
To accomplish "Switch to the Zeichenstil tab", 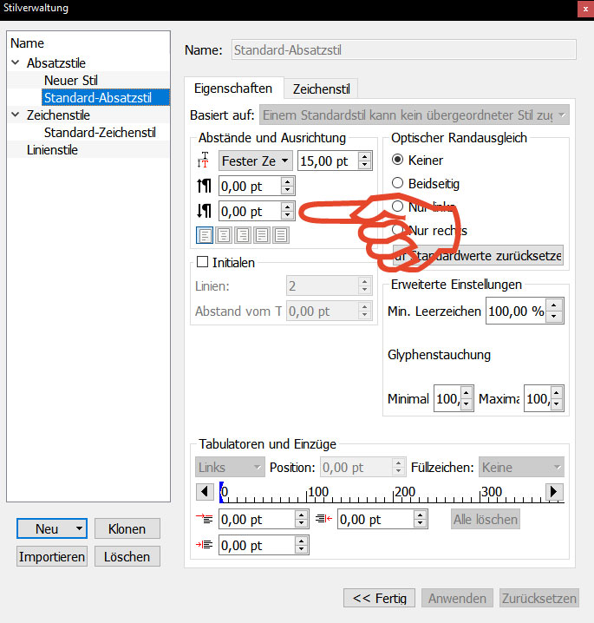I will point(321,89).
